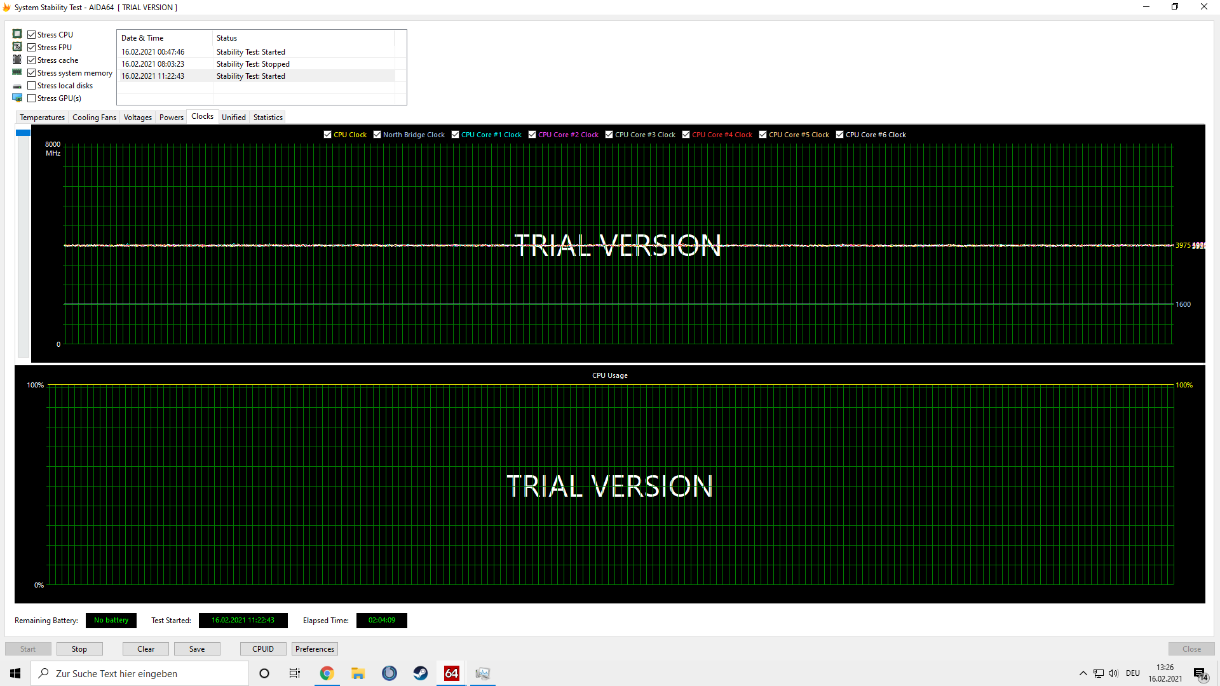Show hidden system tray icons chevron
Screen dimensions: 1220x686
[x=1083, y=673]
